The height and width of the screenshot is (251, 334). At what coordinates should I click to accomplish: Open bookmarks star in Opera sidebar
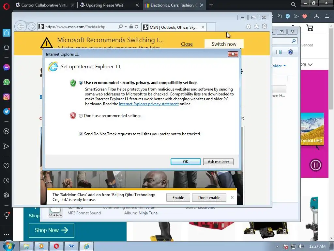pyautogui.click(x=7, y=47)
